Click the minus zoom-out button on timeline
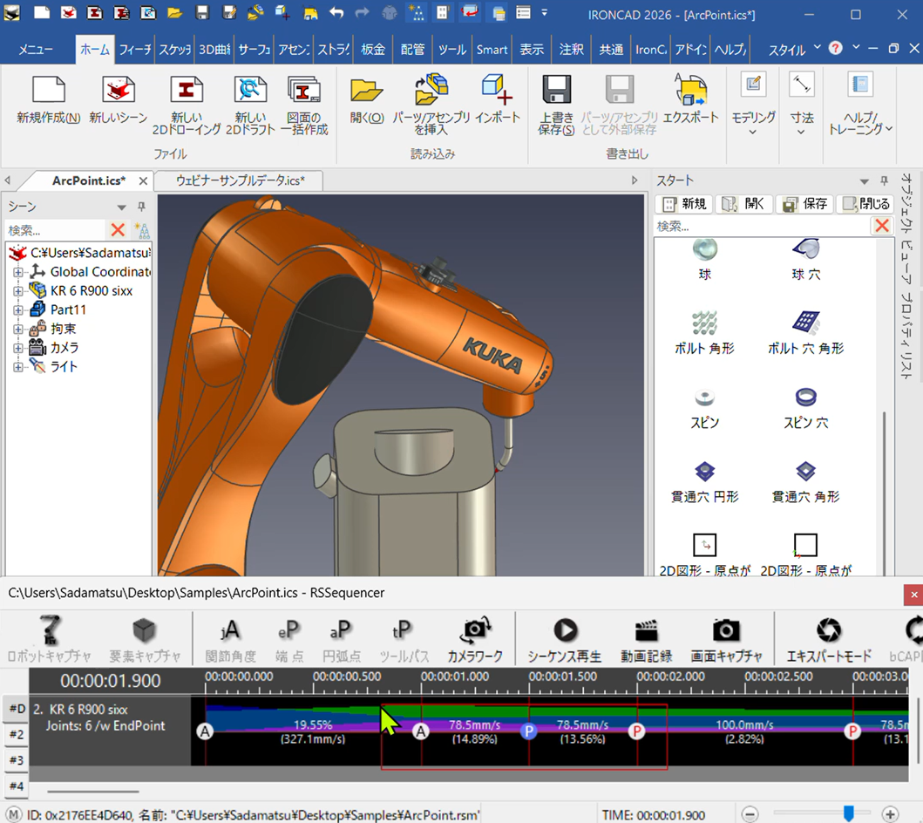 [x=750, y=814]
